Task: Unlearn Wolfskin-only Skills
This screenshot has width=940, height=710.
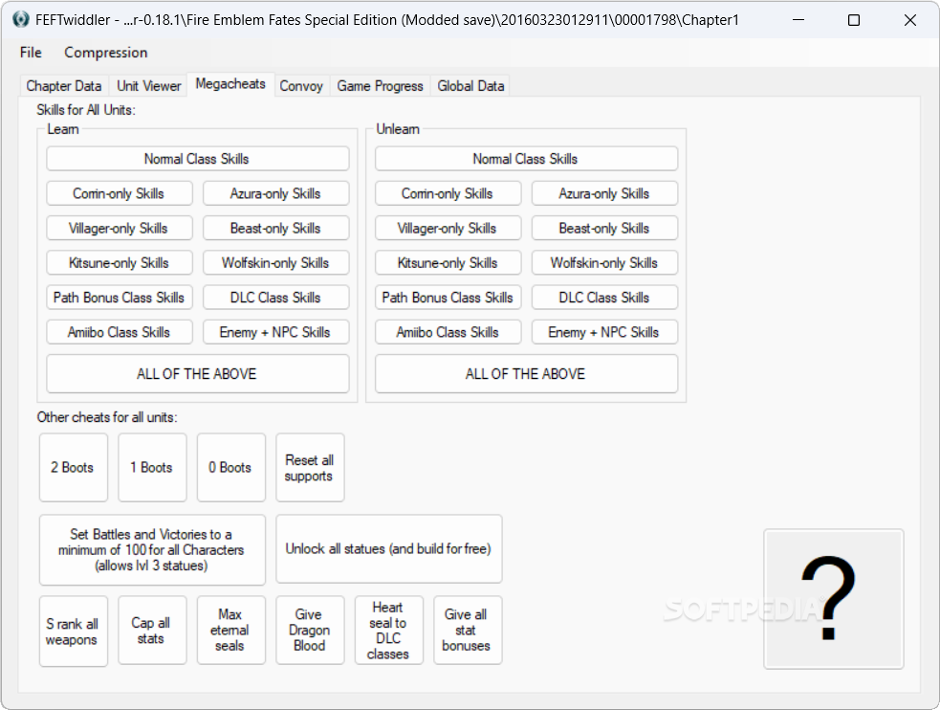Action: click(x=604, y=263)
